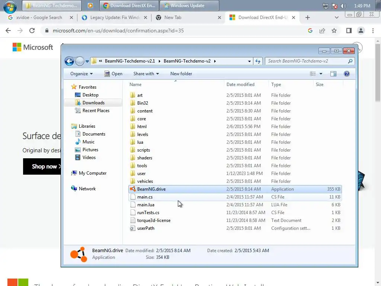Click New folder in Explorer toolbar
This screenshot has height=286, width=381.
tap(181, 74)
